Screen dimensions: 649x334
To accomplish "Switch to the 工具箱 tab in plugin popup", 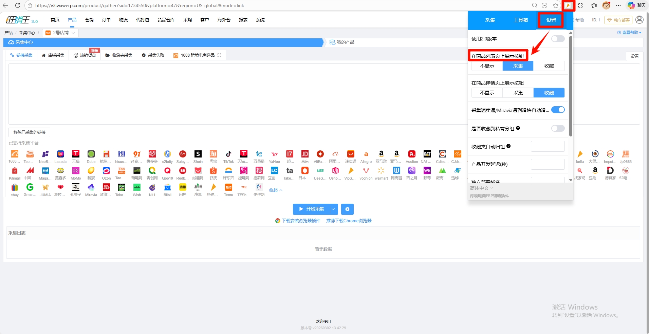I will (x=520, y=20).
